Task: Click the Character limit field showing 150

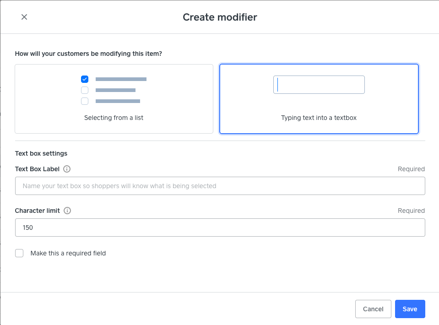Action: pyautogui.click(x=220, y=227)
